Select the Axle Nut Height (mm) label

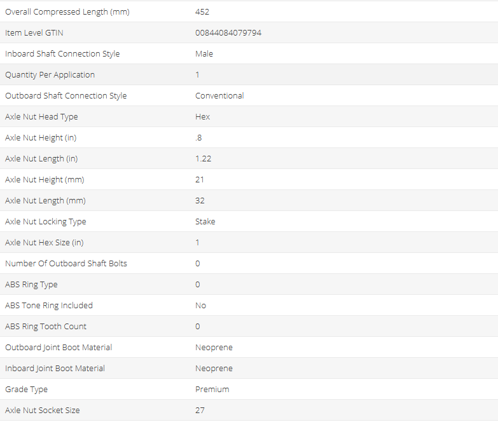pos(45,180)
